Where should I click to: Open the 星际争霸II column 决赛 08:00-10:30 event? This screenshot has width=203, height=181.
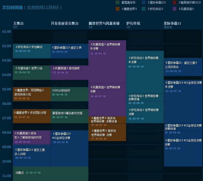point(183,149)
